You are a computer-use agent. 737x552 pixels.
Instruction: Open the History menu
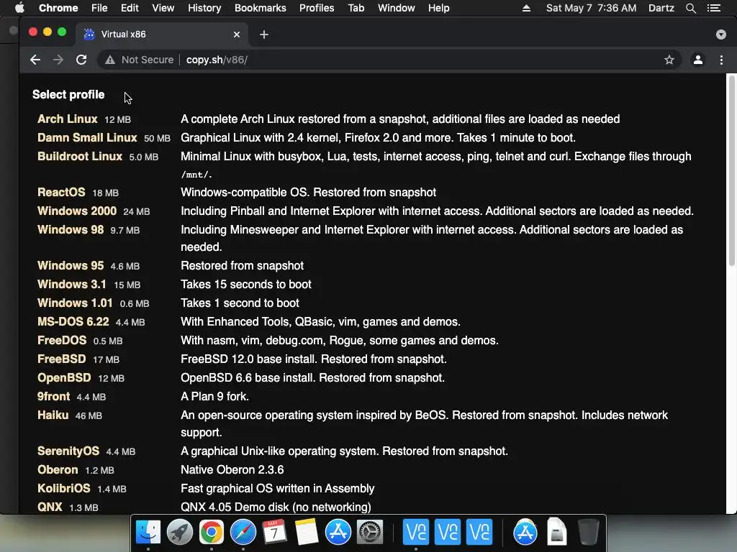[204, 8]
